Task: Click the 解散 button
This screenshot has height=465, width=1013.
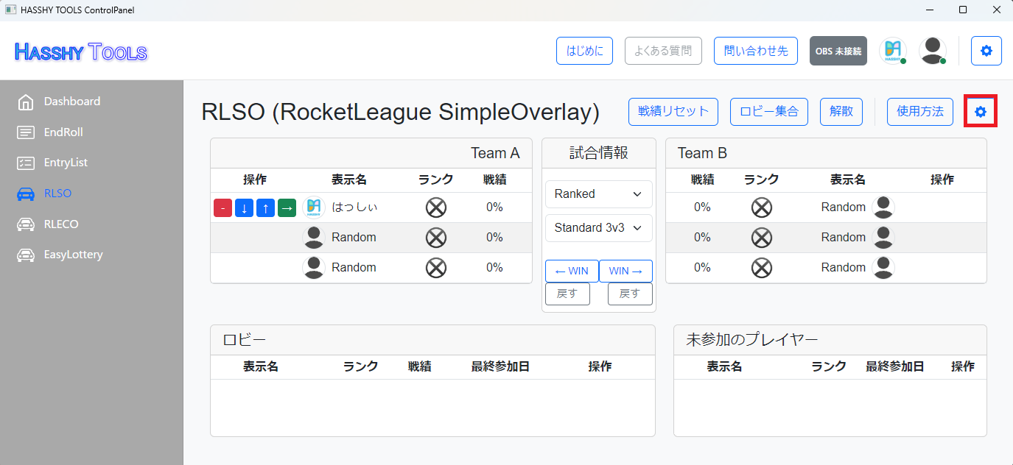Action: pos(841,112)
